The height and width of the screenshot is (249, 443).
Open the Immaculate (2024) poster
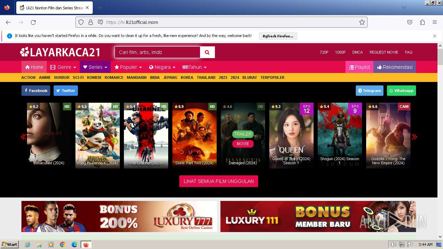tap(49, 136)
